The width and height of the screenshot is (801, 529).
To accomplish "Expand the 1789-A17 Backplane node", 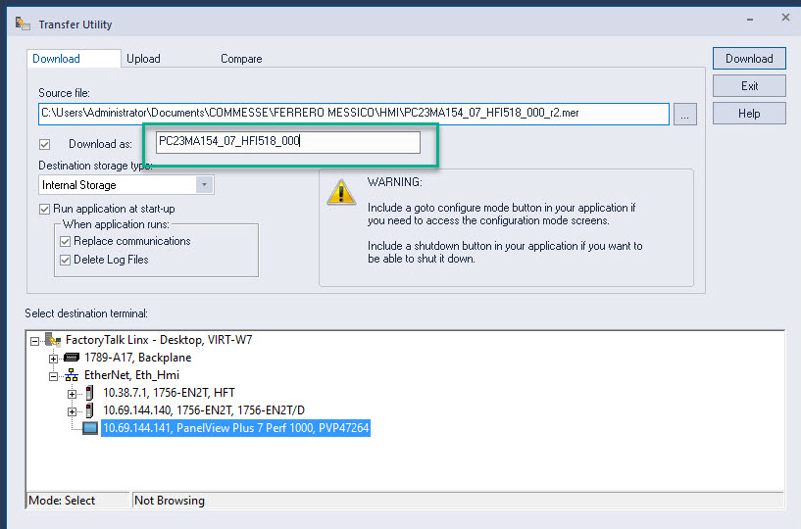I will (54, 358).
